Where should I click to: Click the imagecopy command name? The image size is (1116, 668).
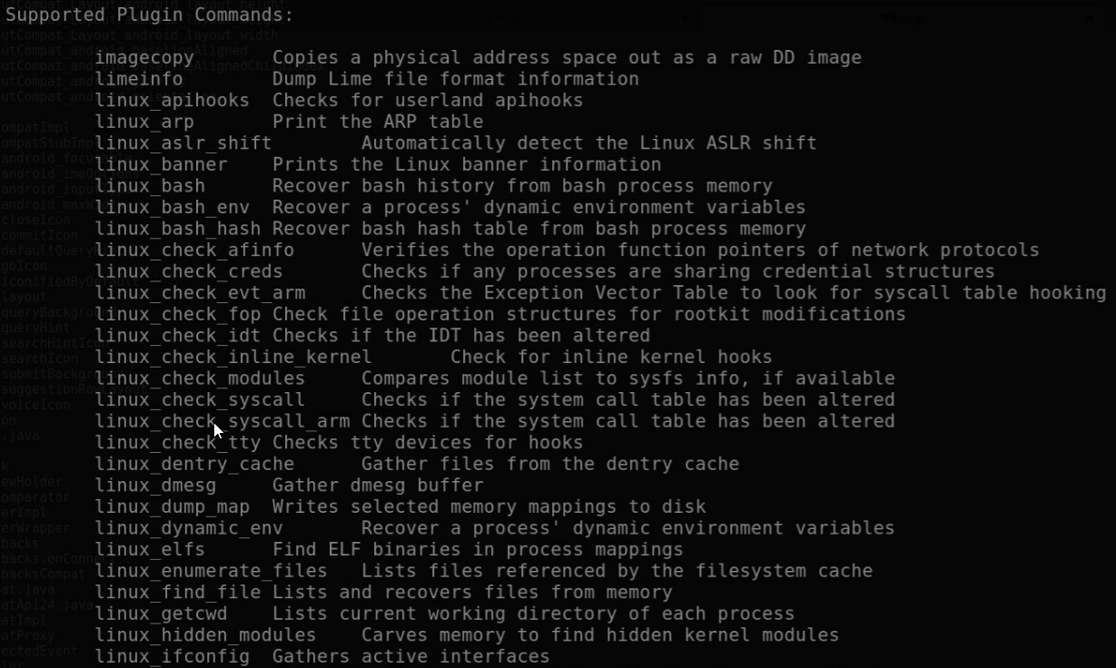tap(145, 58)
